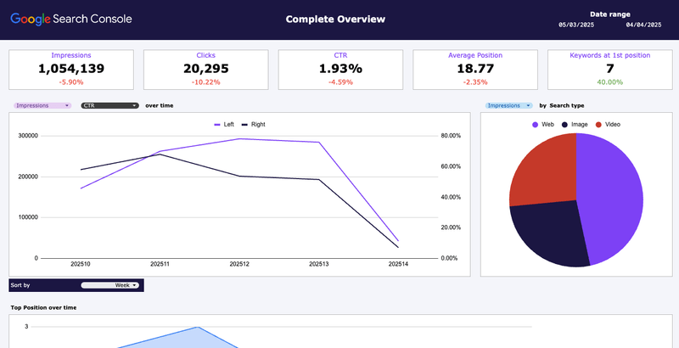Open the Week sort-by dropdown
The image size is (679, 348).
click(110, 285)
